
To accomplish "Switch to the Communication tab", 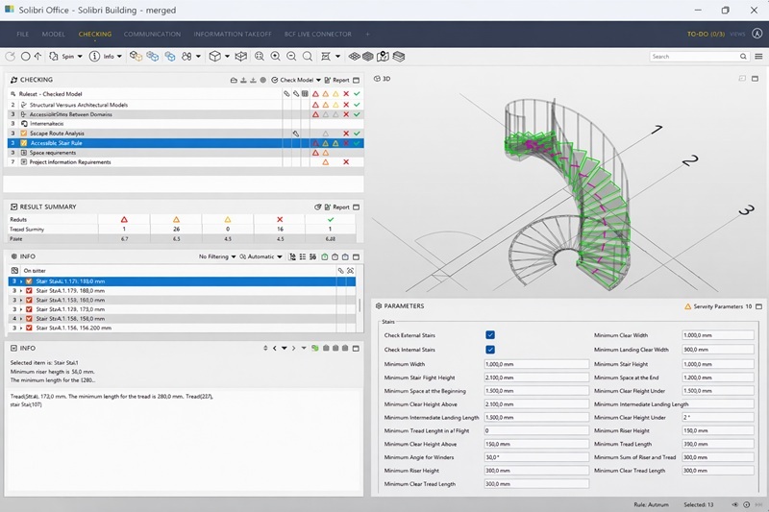I will pyautogui.click(x=152, y=35).
